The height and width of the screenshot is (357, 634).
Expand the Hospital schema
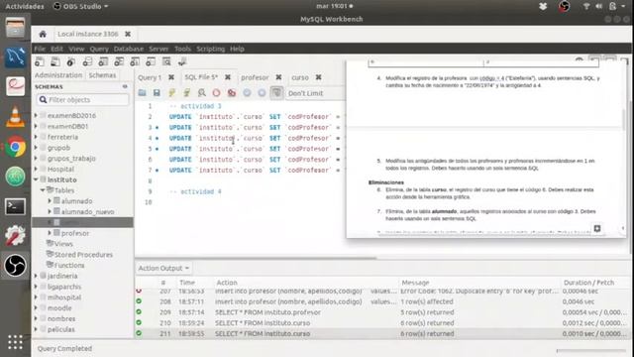point(36,169)
